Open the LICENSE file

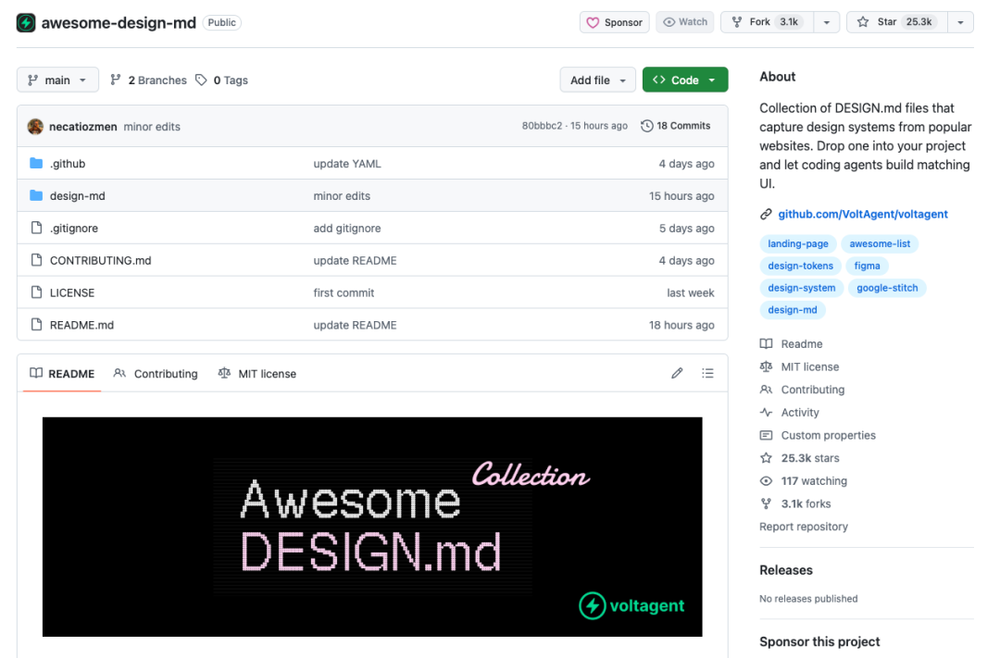[72, 292]
